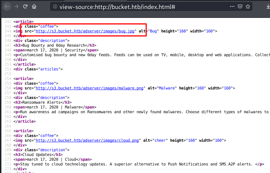Go to the Home page
The image size is (270, 173).
34,6
